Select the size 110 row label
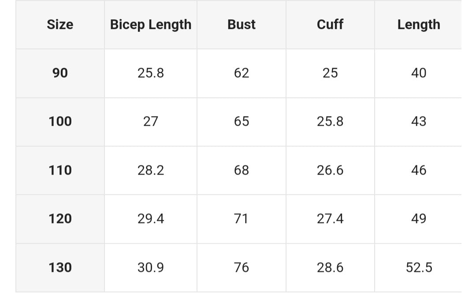Image resolution: width=476 pixels, height=293 pixels. point(60,170)
